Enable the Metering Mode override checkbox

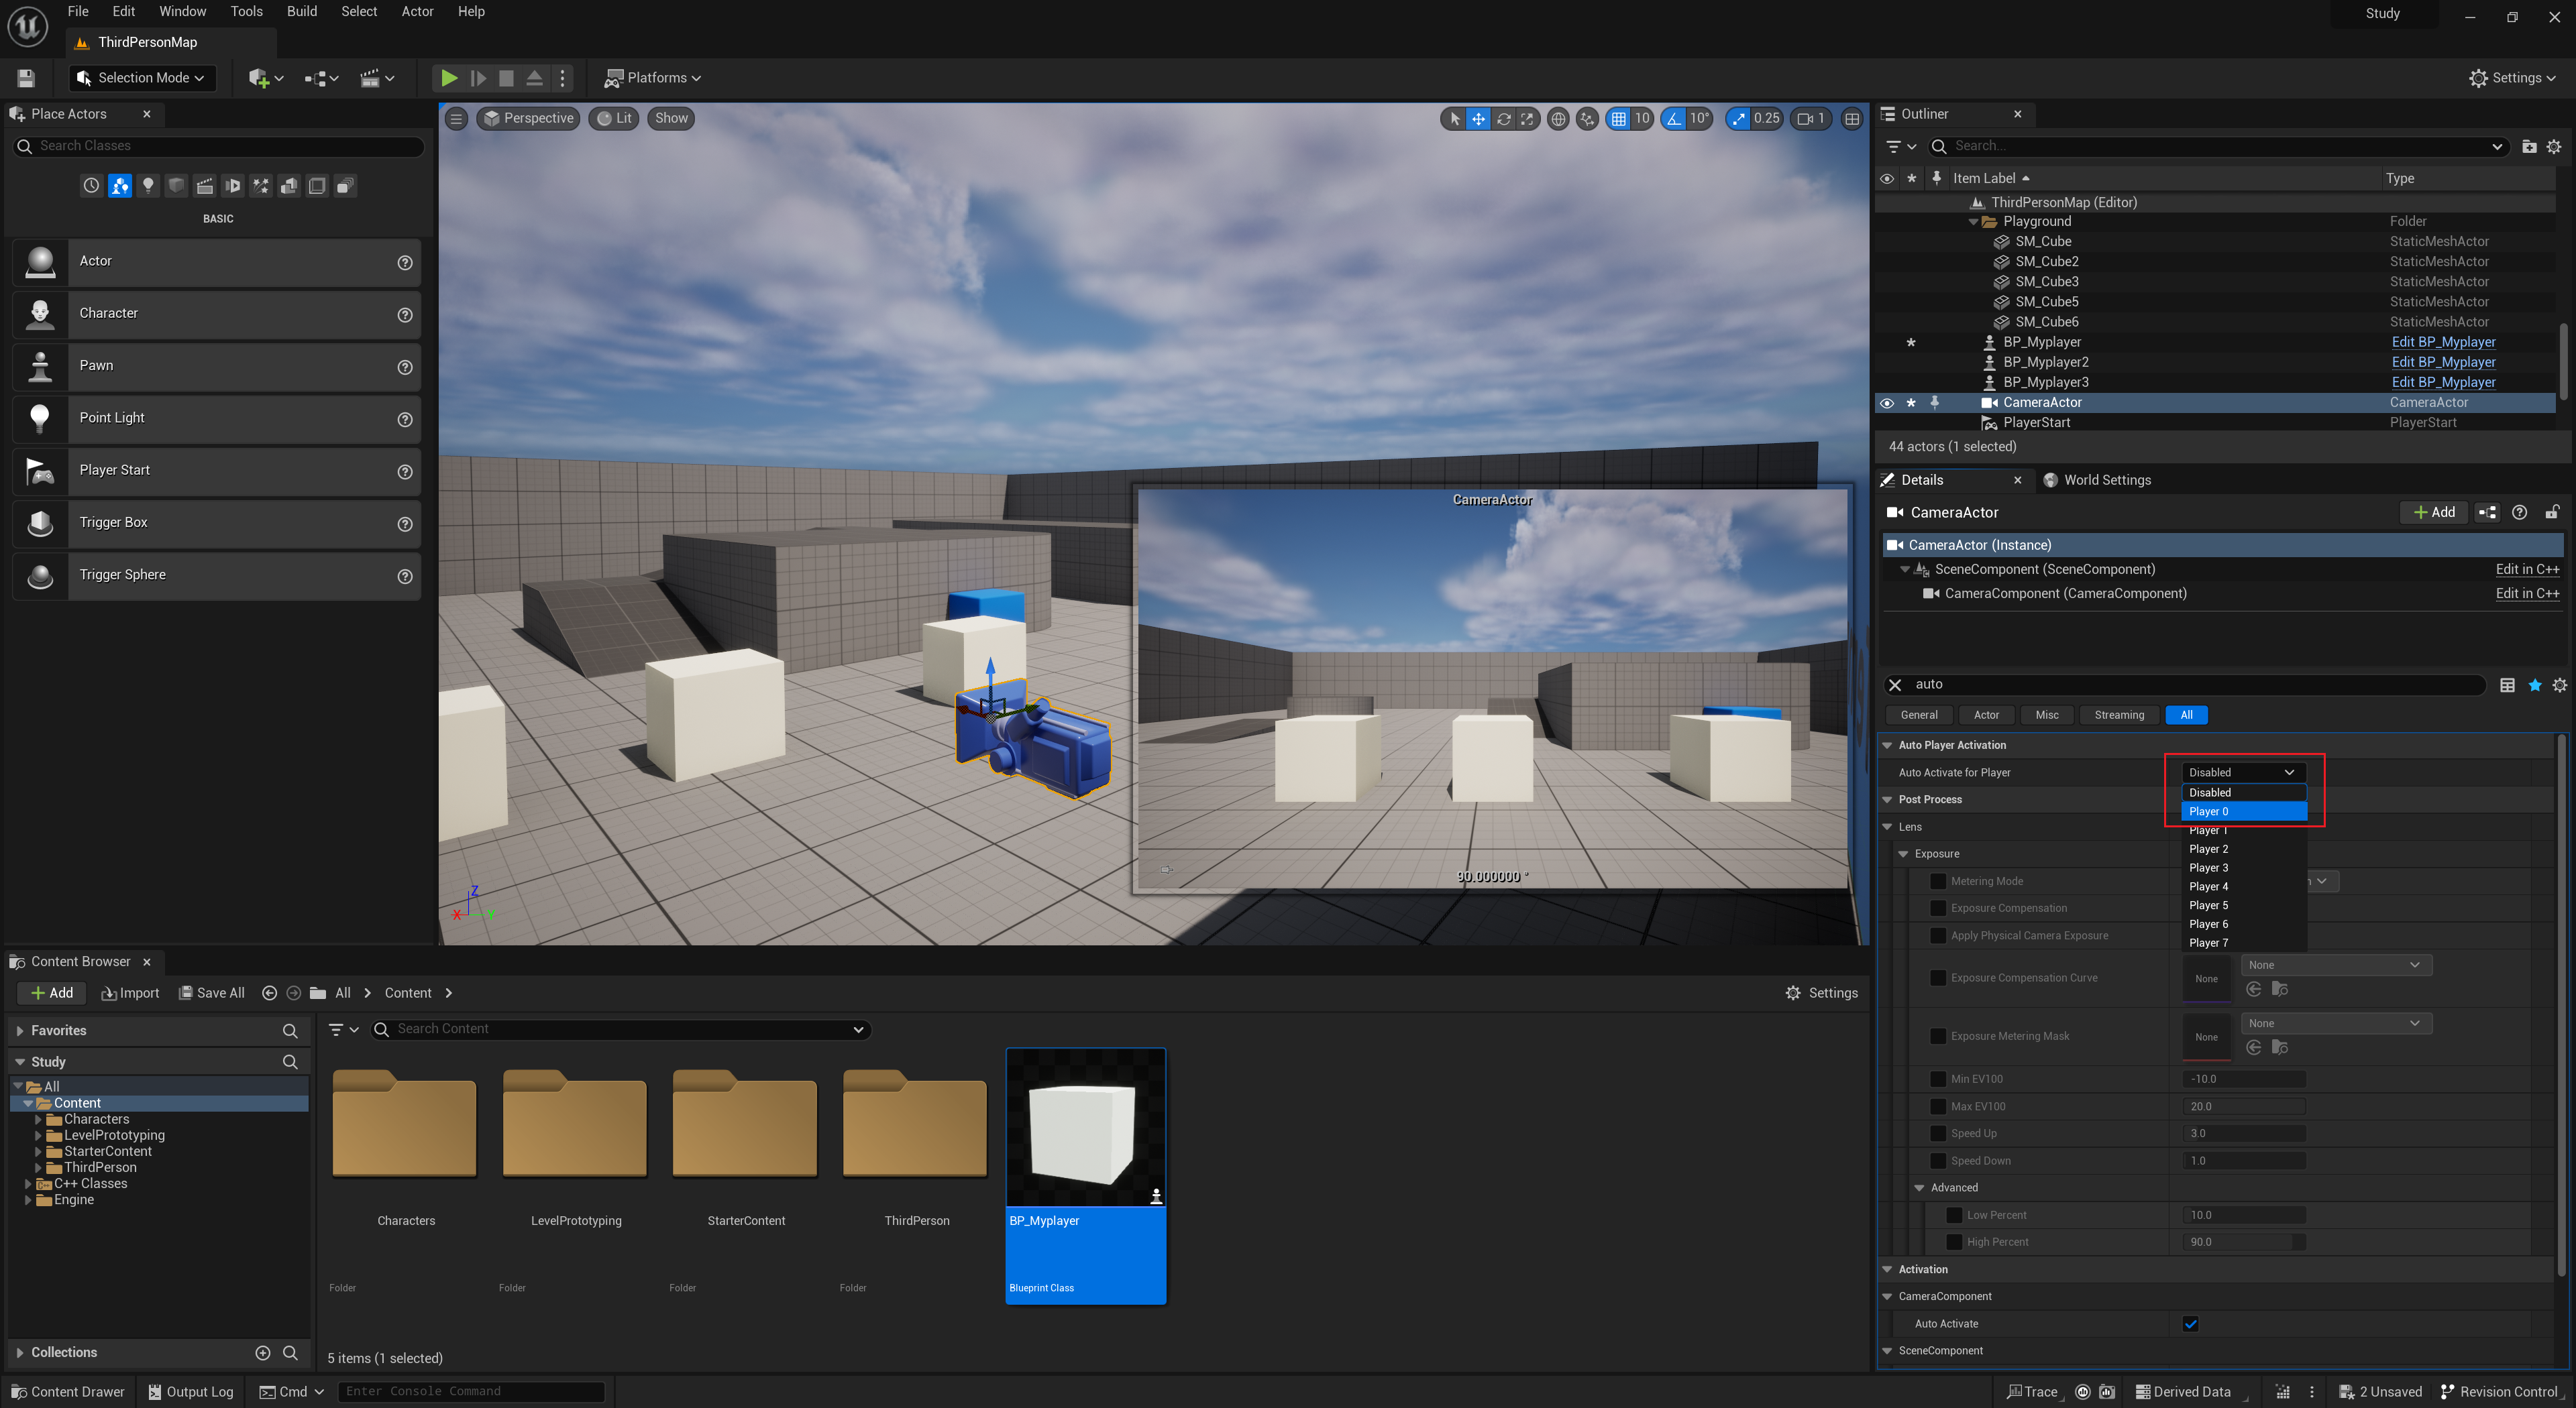click(x=1938, y=882)
